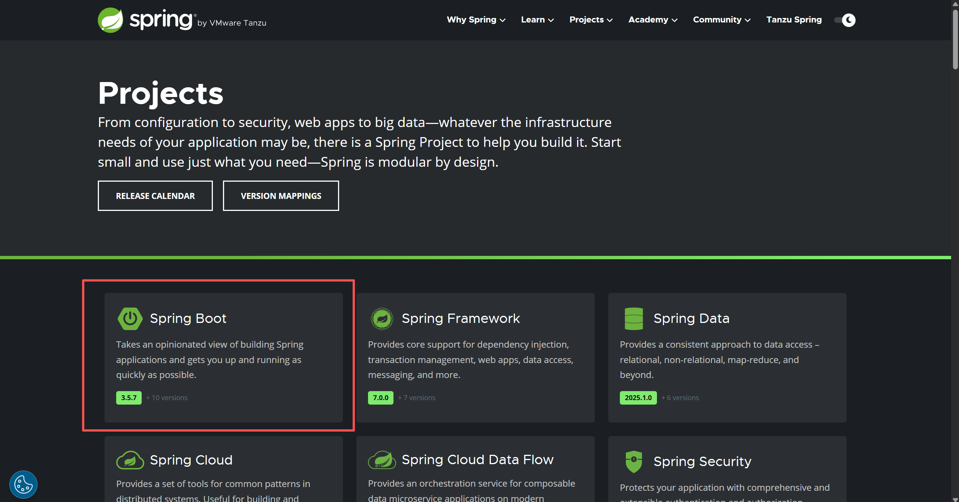Click the Spring Data 2025.1.0 version badge
The height and width of the screenshot is (502, 959).
638,398
